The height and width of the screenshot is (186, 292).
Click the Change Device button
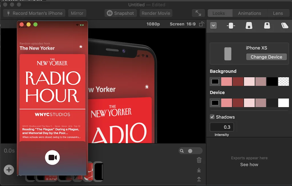[x=266, y=57]
